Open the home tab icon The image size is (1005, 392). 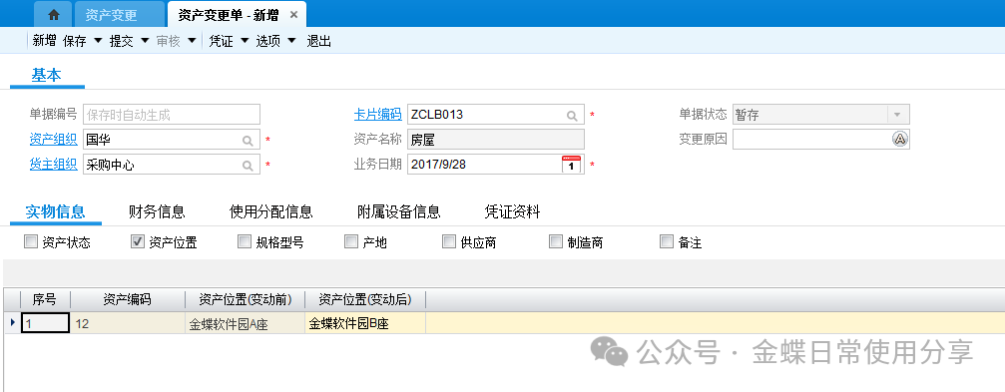click(x=54, y=14)
